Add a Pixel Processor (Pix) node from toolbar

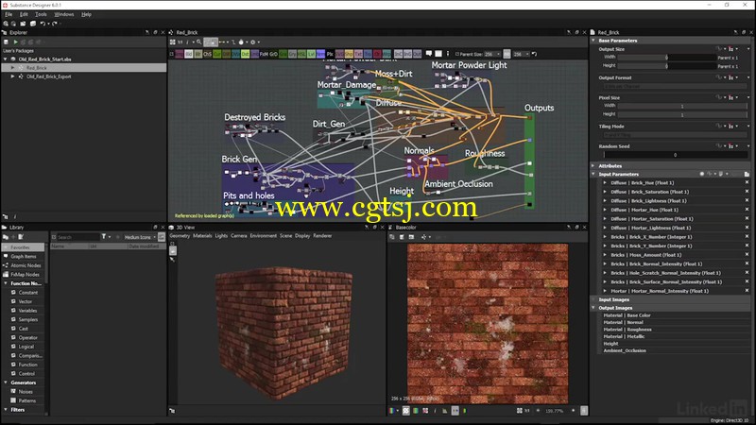tap(330, 54)
